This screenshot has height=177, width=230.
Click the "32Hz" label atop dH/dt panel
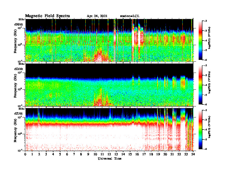pos(21,19)
